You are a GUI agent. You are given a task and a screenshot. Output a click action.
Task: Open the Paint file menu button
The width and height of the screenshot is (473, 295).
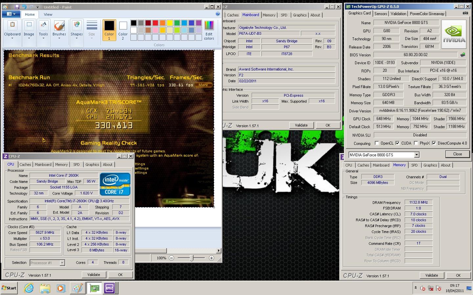click(11, 14)
